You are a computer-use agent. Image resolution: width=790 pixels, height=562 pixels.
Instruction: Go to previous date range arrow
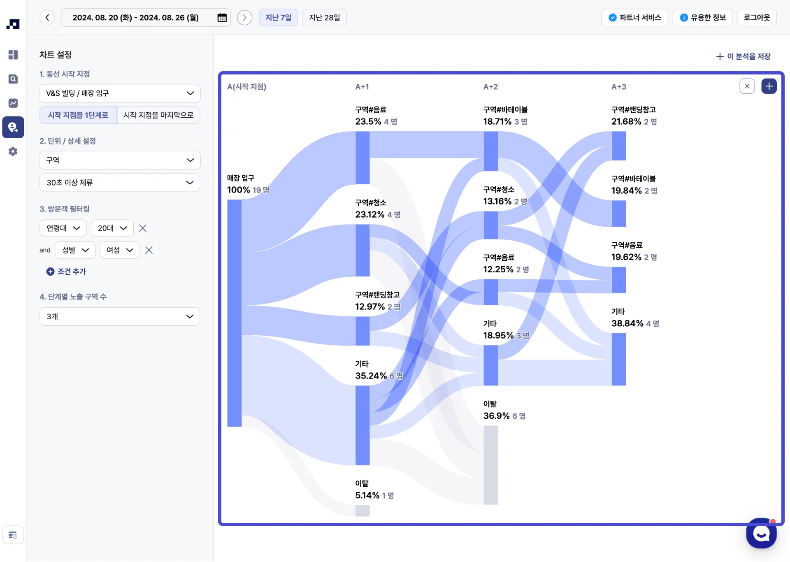point(47,18)
